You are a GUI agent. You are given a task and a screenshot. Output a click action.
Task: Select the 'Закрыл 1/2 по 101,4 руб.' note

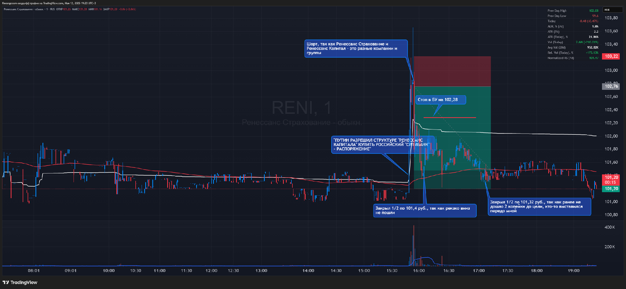tap(425, 210)
